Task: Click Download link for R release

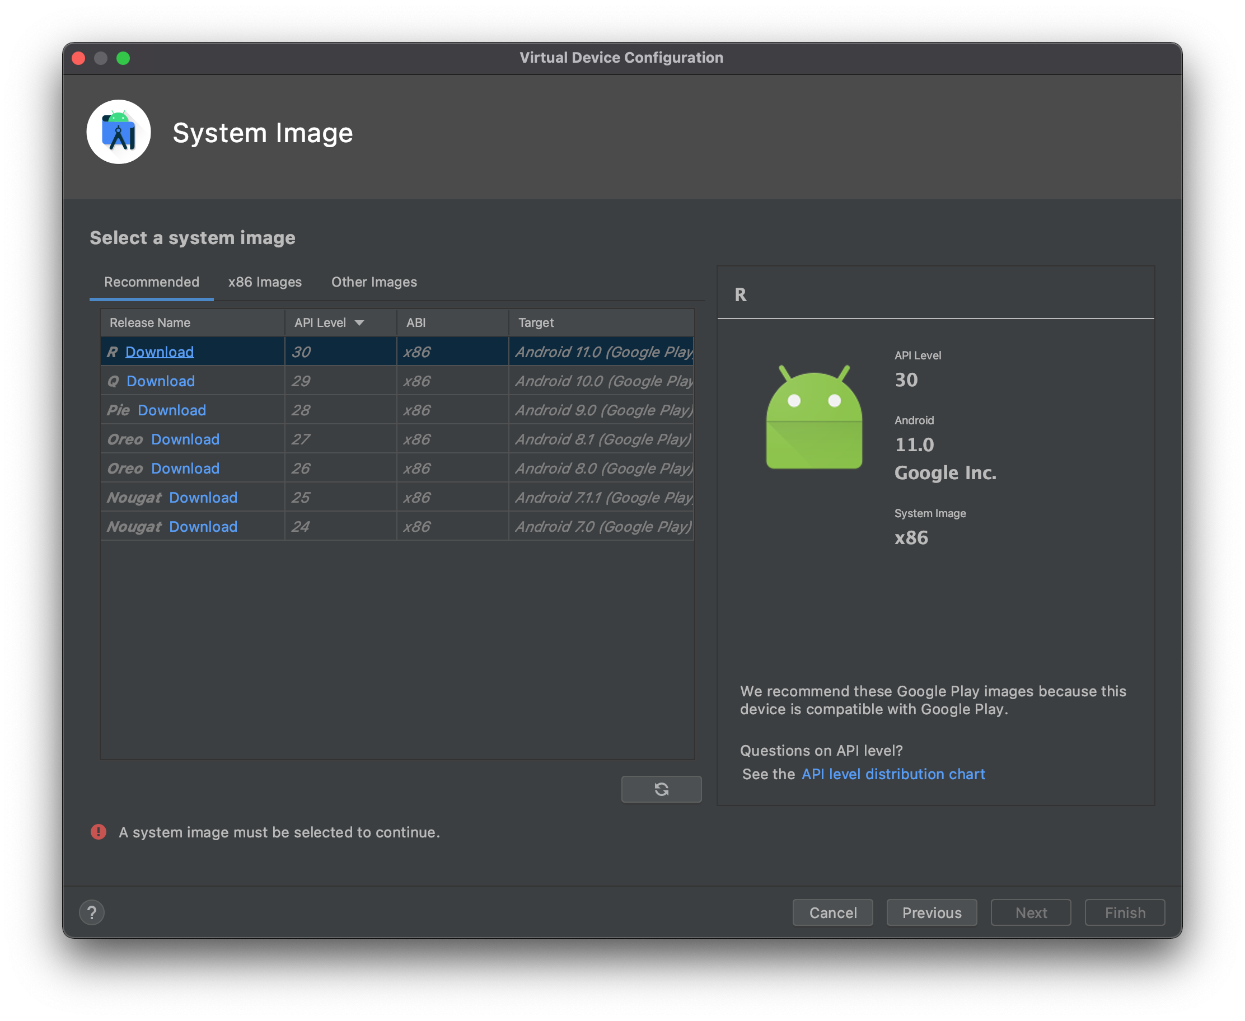Action: click(160, 352)
